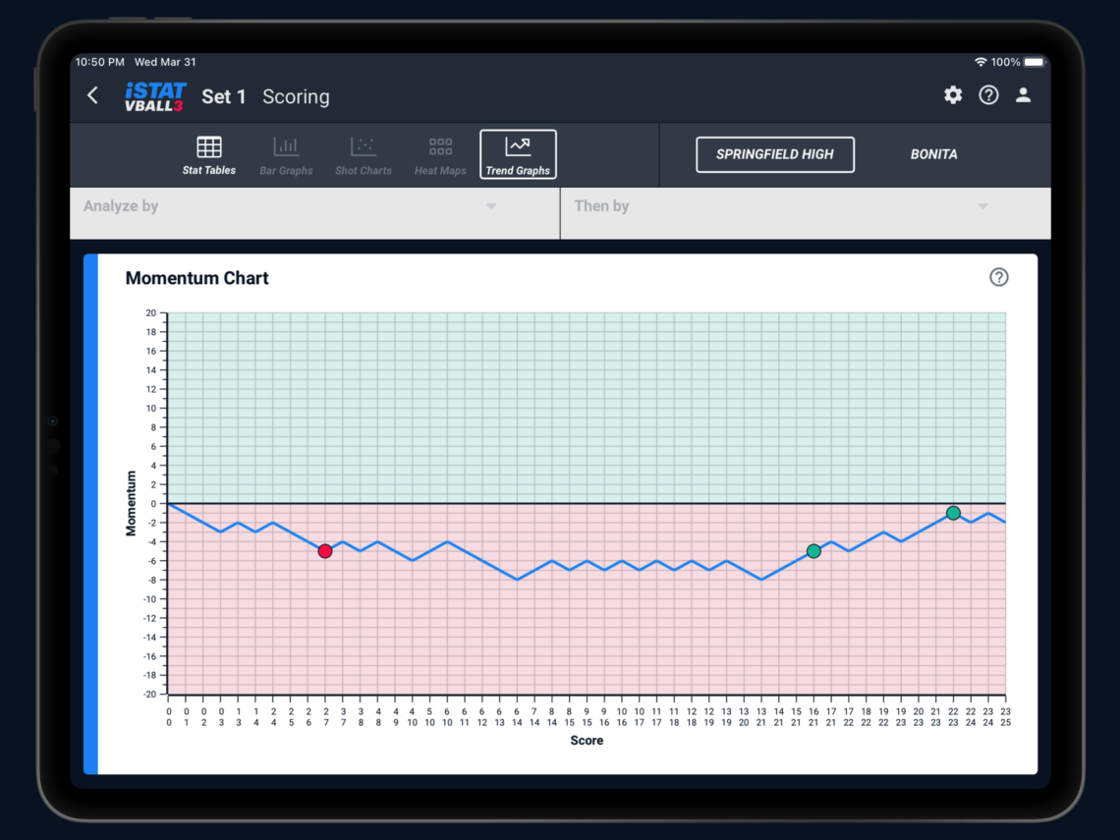Tap the iSTAT VBALL3 logo
Image resolution: width=1120 pixels, height=840 pixels.
155,96
